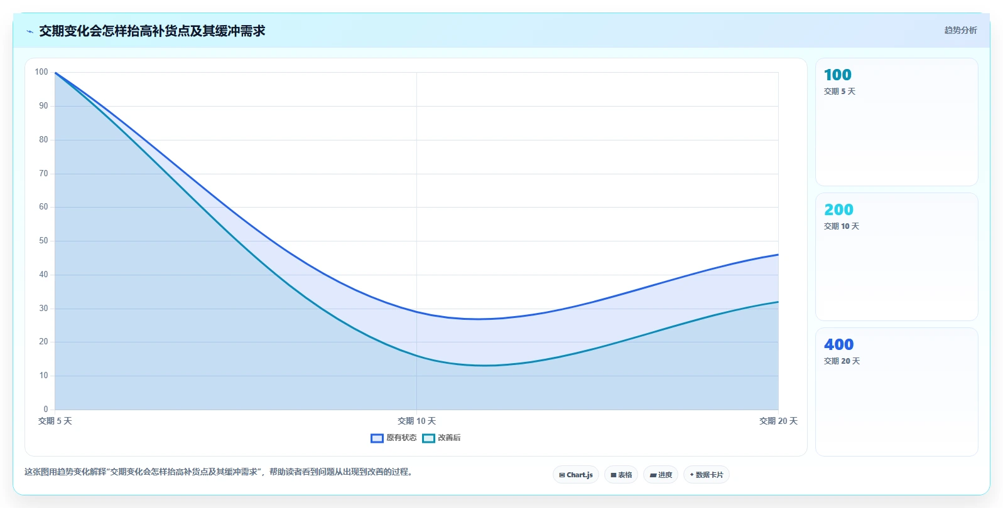Click the 交期 10 天 x-axis label
The height and width of the screenshot is (508, 1003).
pos(416,421)
